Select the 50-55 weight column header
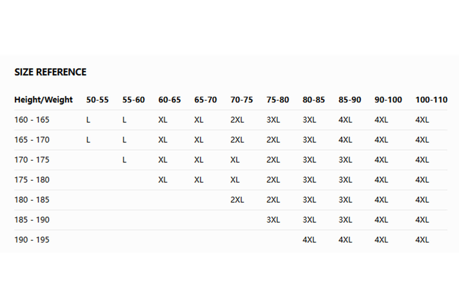This screenshot has width=459, height=307. tap(97, 100)
